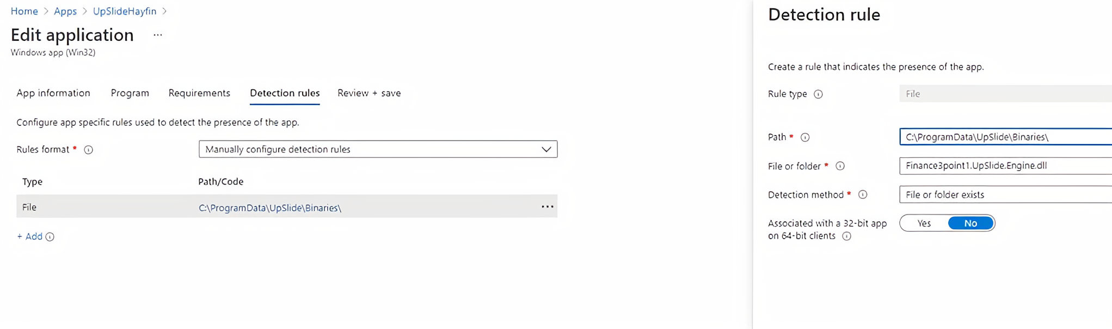
Task: Switch to the Review + save tab
Action: pos(369,93)
